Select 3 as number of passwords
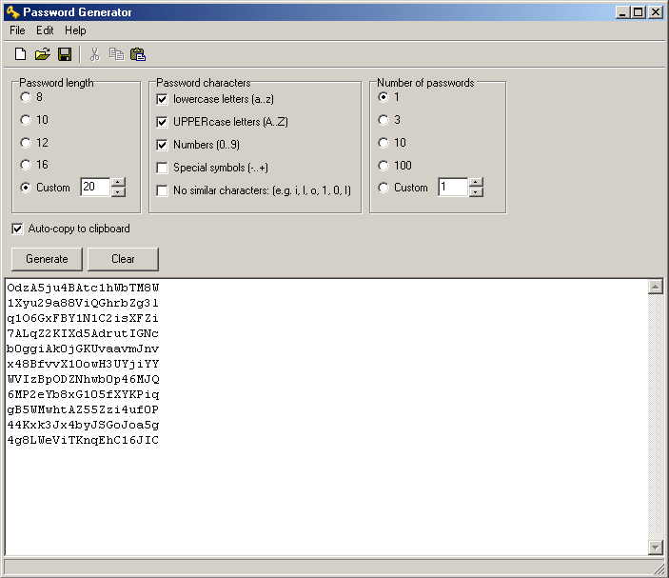The width and height of the screenshot is (669, 578). pos(384,120)
